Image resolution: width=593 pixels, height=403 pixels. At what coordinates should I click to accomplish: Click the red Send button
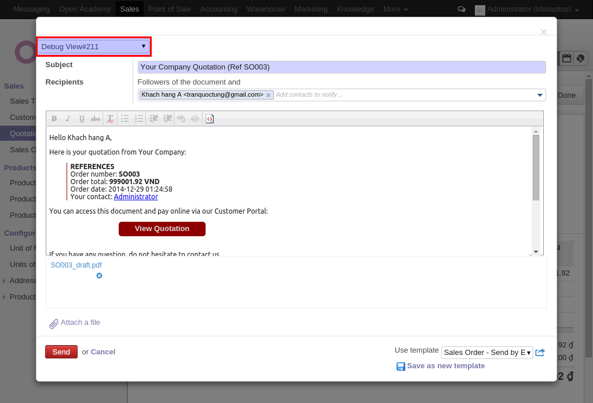tap(61, 351)
